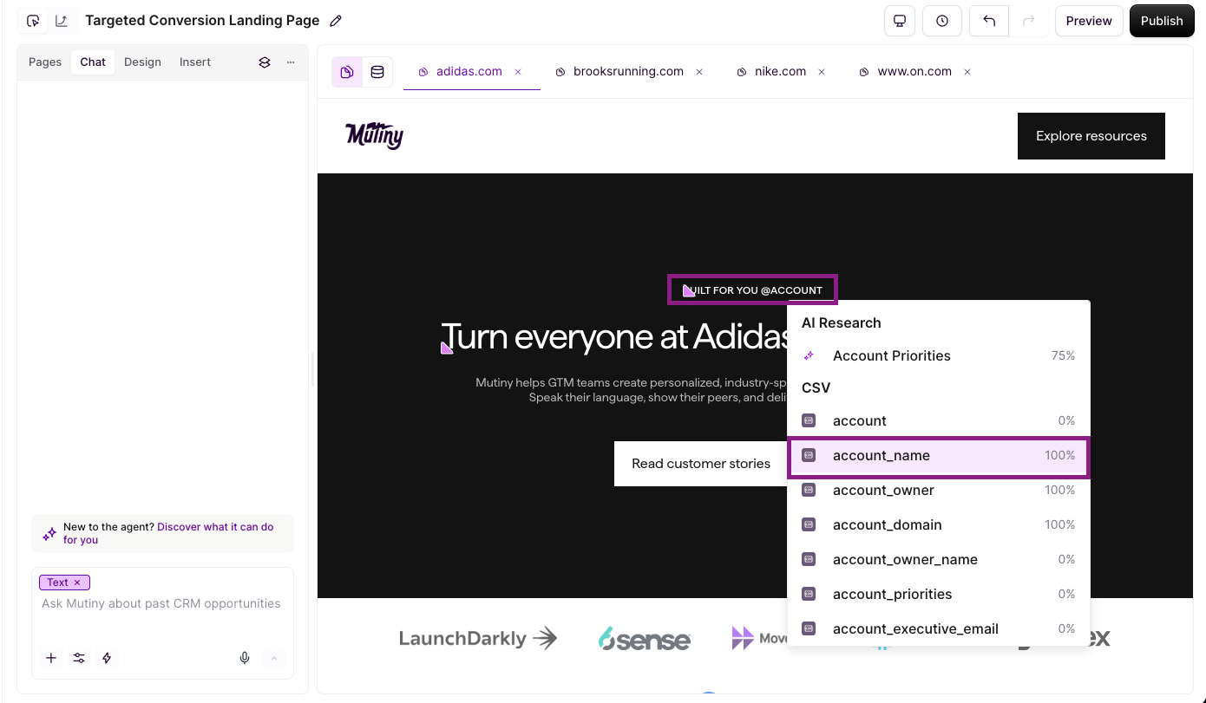Open the sliders settings icon in chat
This screenshot has height=703, width=1206.
point(79,658)
